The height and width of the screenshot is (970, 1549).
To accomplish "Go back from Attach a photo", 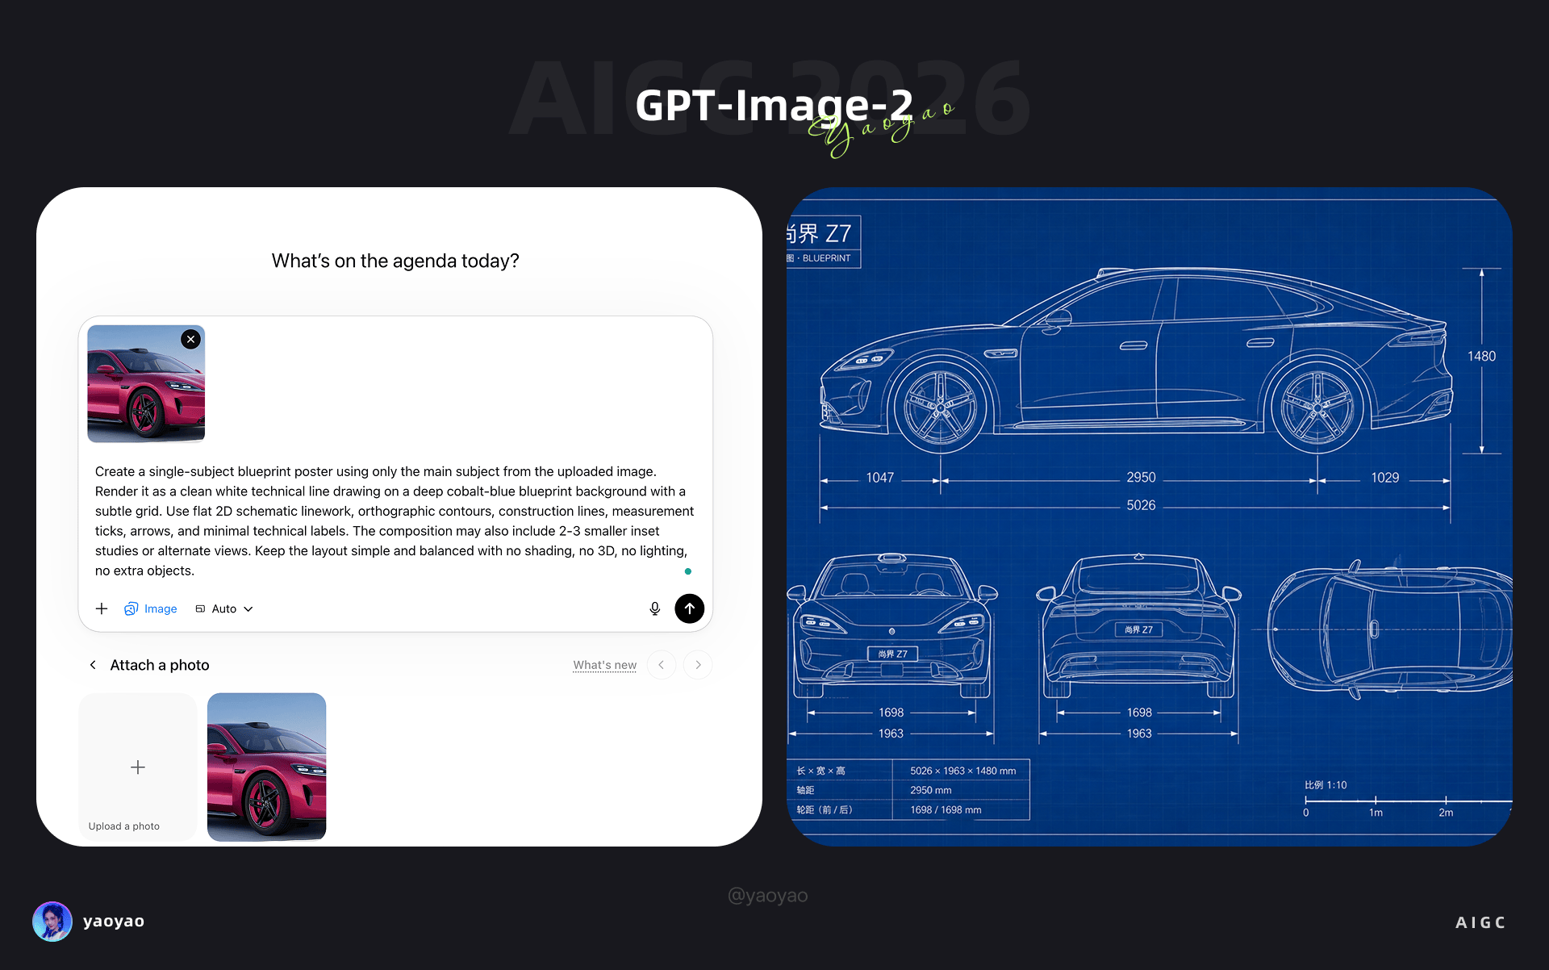I will coord(93,665).
